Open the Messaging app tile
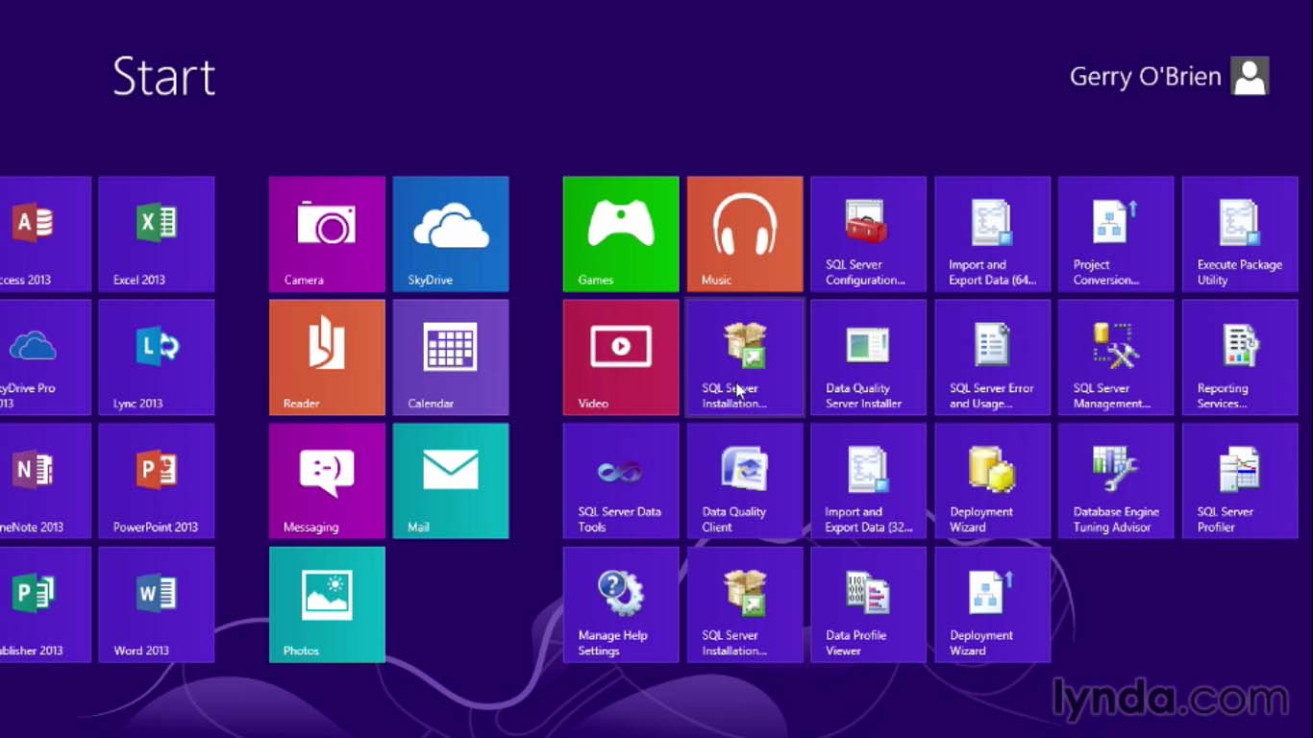The width and height of the screenshot is (1313, 738). click(327, 480)
